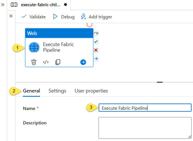Viewport: 193px width, 141px height.
Task: Click the red breakpoint circle above activity
Action: [90, 25]
